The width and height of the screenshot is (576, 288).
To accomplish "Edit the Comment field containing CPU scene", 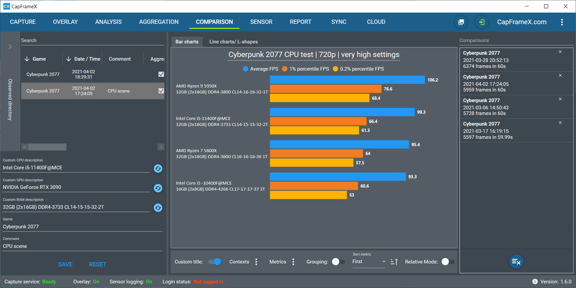I will click(x=82, y=246).
